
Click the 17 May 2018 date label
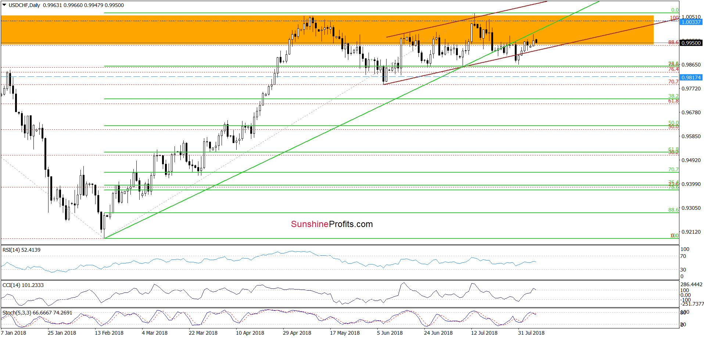tap(345, 333)
